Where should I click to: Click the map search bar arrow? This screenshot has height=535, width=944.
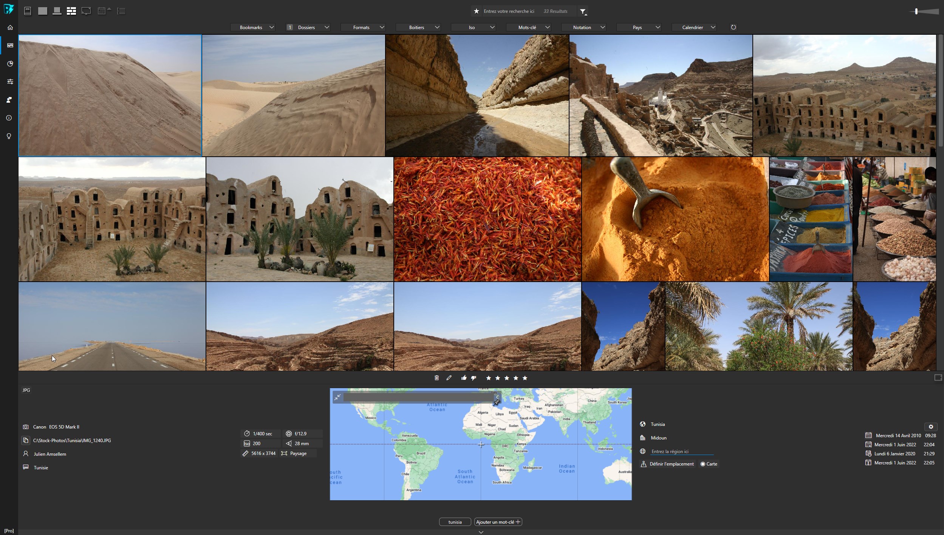click(497, 398)
